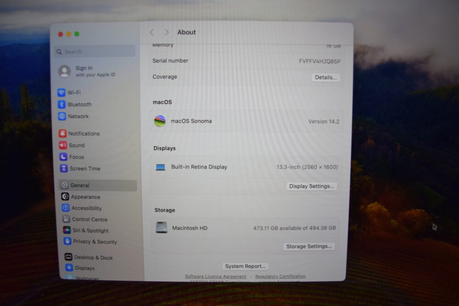Screen dimensions: 459x306
Task: Click the Bluetooth sidebar icon
Action: coord(62,105)
